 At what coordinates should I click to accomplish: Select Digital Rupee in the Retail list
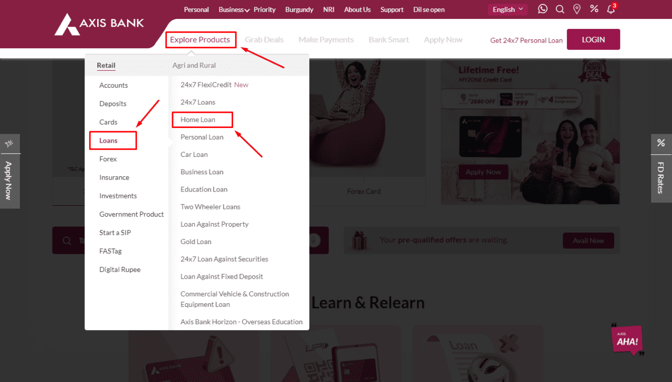point(120,269)
